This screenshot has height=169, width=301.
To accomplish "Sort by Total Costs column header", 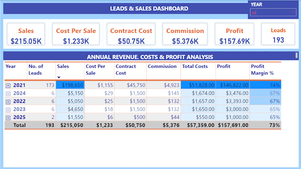I will coord(195,67).
